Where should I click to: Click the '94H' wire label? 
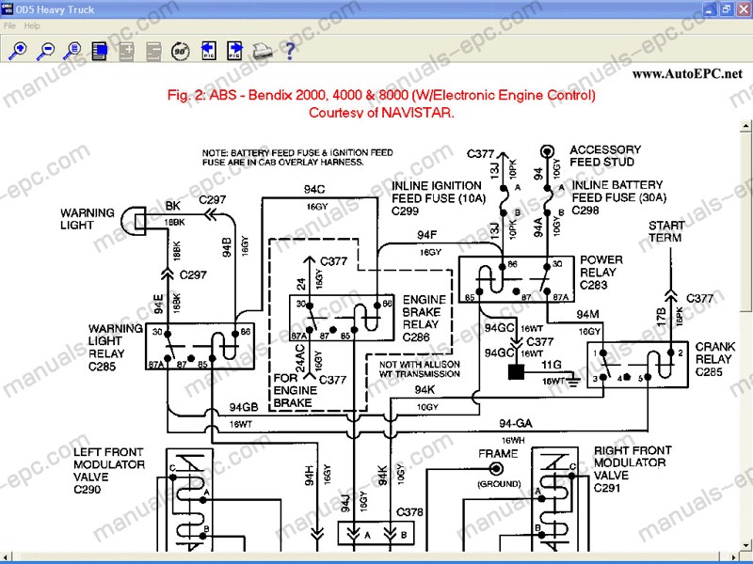pos(310,476)
